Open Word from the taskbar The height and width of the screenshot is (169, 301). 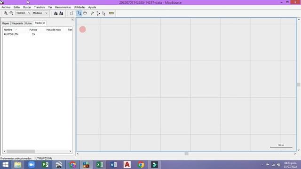click(113, 165)
